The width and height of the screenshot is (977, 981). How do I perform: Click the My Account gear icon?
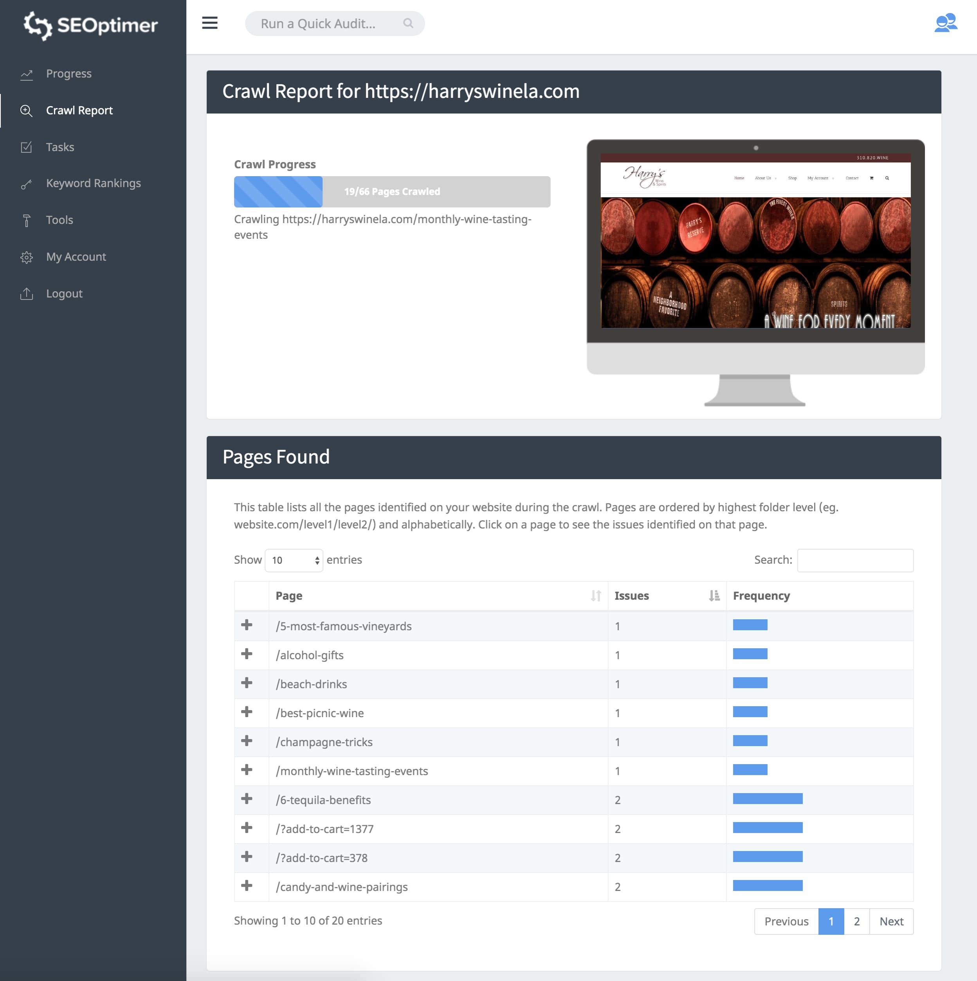[26, 257]
